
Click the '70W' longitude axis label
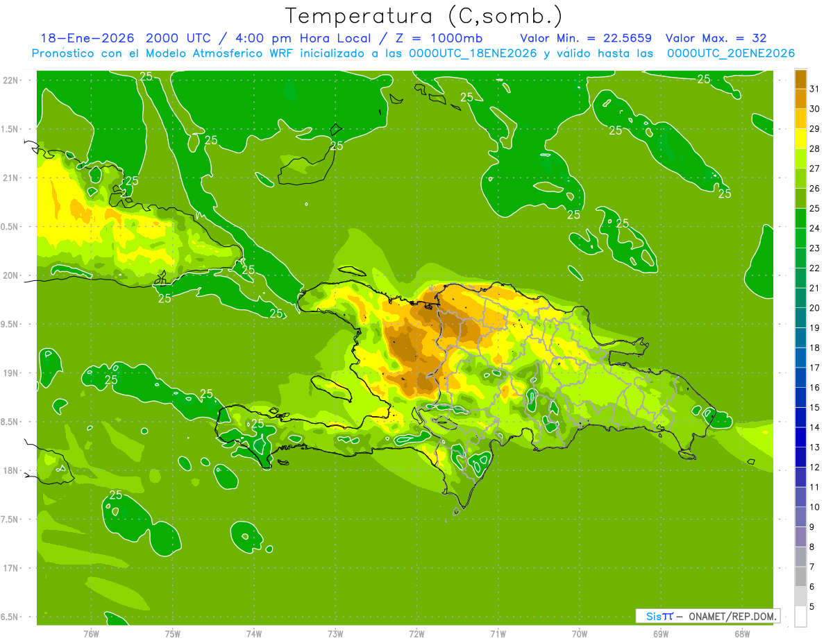tap(580, 634)
